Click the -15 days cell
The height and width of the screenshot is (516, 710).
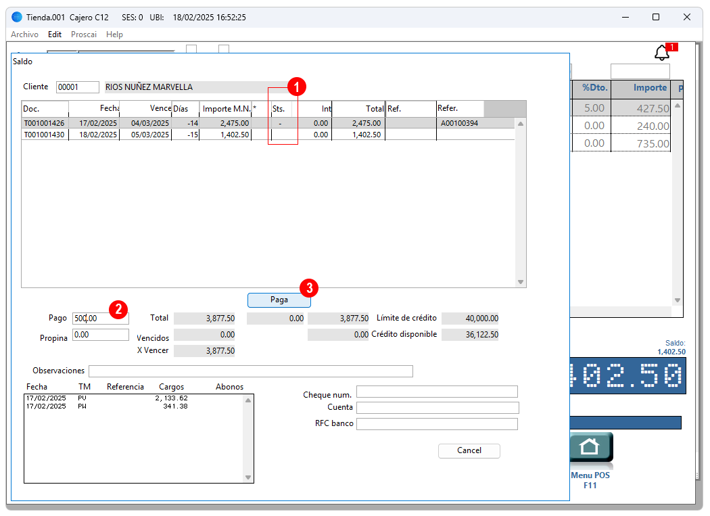[193, 135]
